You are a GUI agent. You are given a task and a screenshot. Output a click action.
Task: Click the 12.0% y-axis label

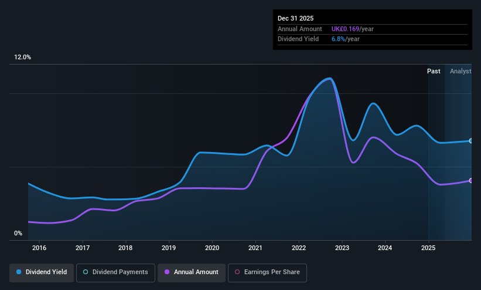click(x=22, y=57)
